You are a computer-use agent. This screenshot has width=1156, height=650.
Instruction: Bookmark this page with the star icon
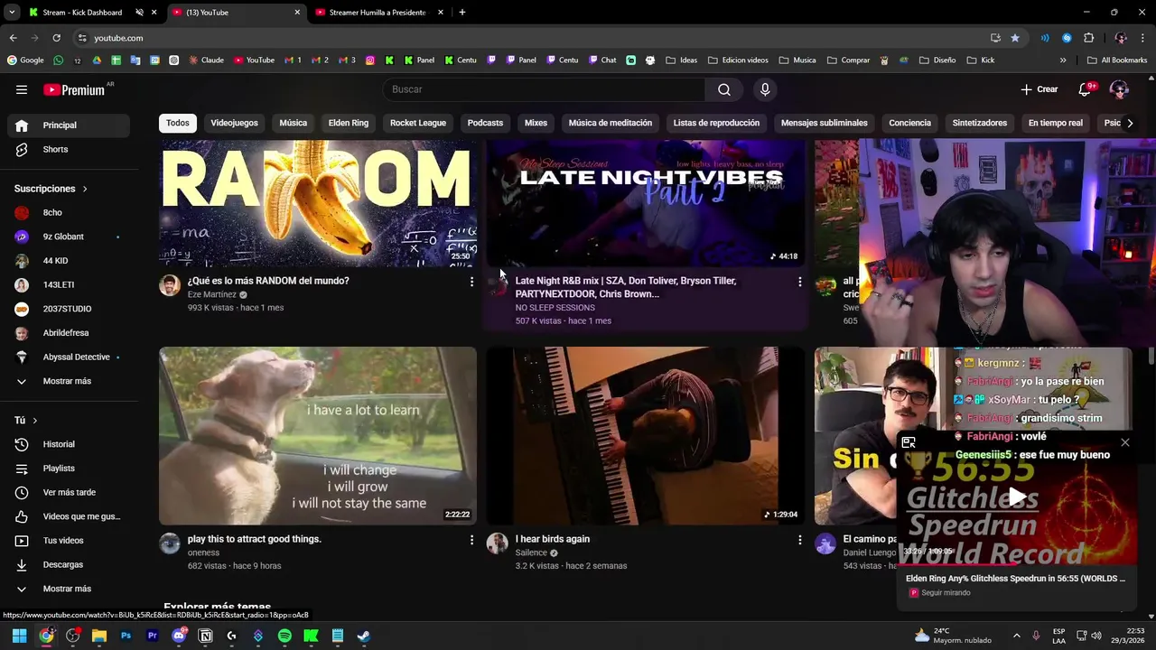click(x=1015, y=38)
